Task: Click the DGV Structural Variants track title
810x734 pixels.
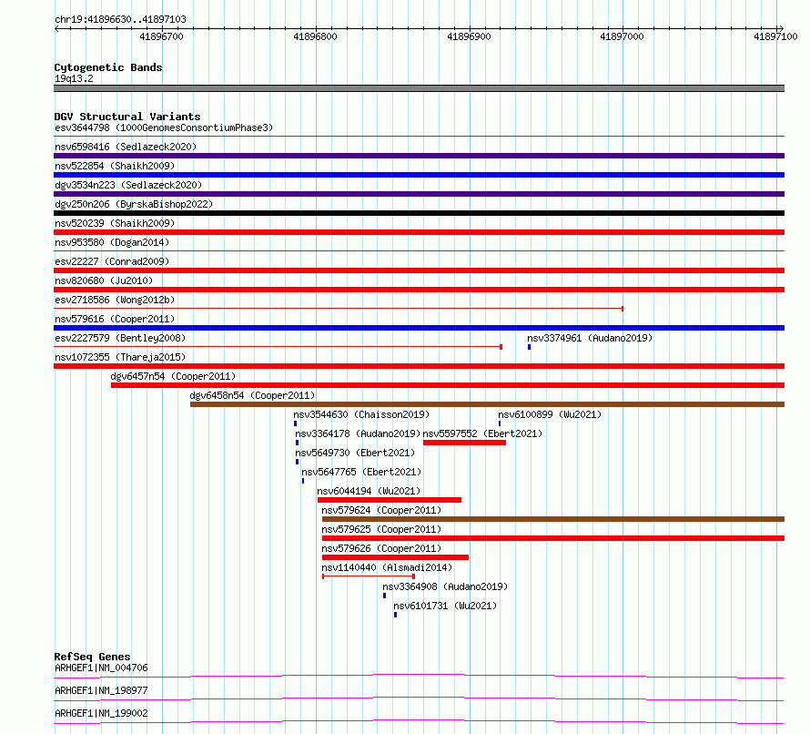Action: click(127, 117)
